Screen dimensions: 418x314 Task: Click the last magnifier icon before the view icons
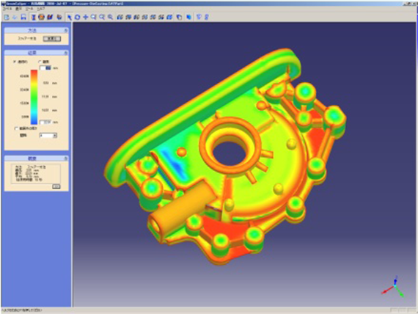(110, 17)
